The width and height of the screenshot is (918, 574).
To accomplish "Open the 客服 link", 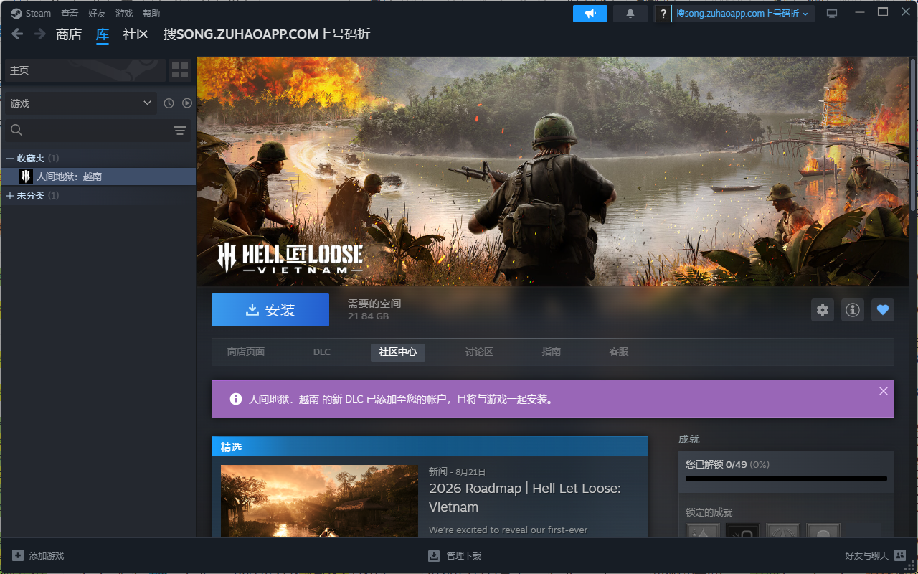I will point(619,352).
